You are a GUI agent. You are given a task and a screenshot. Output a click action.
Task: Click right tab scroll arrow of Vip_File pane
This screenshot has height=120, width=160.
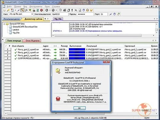[x=157, y=19]
